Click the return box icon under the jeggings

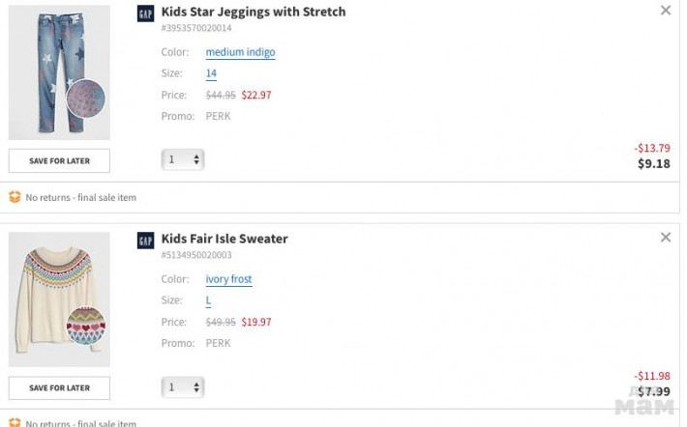[15, 197]
